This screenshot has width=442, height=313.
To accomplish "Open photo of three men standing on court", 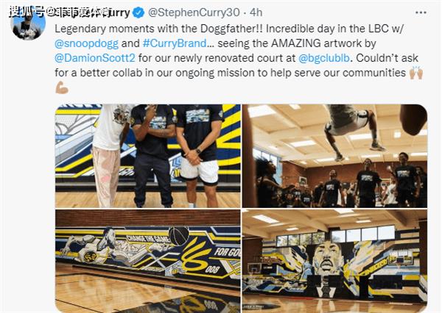I will click(148, 156).
